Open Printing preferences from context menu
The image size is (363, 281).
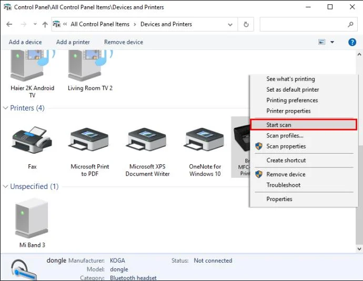pos(292,101)
